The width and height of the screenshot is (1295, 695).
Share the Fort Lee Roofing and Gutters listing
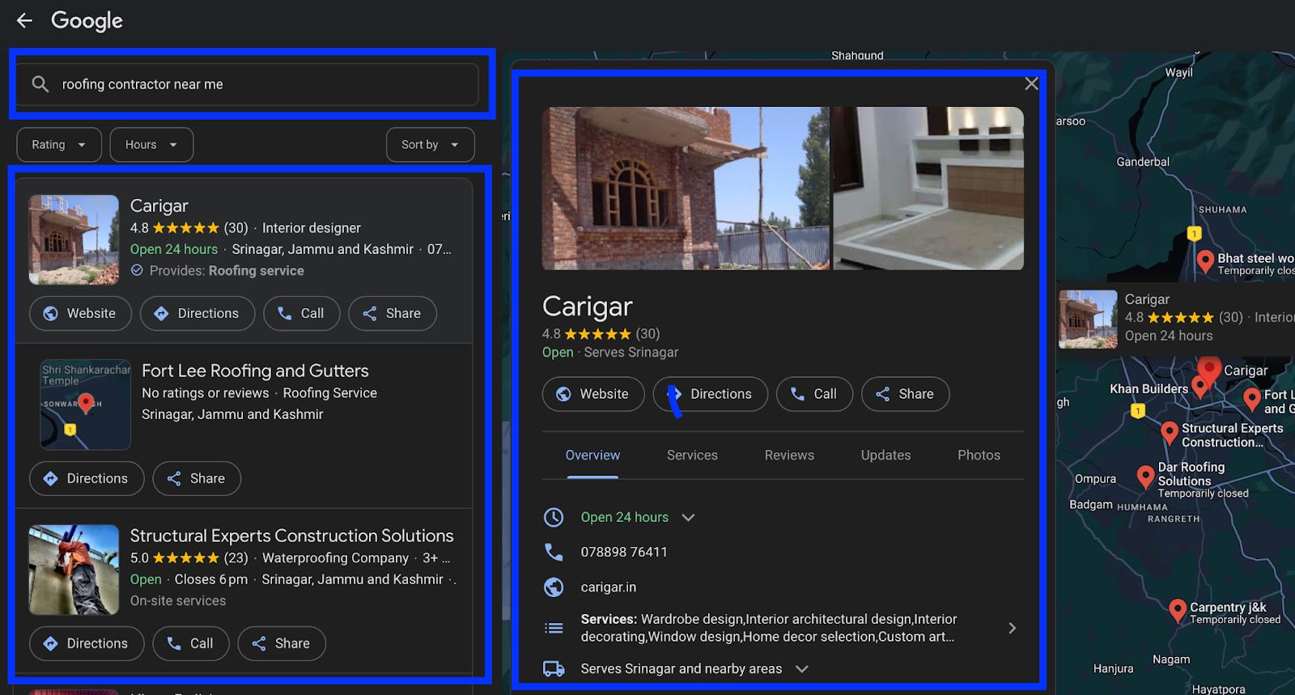pyautogui.click(x=197, y=479)
